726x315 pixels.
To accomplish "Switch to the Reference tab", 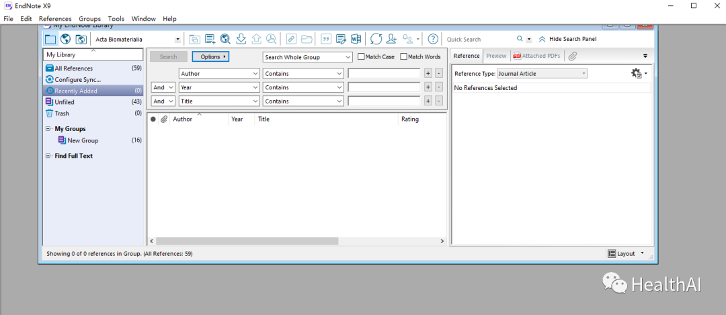I will [467, 56].
